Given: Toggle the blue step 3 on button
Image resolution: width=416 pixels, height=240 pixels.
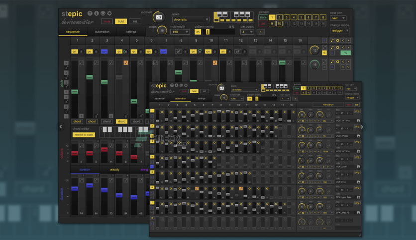Looking at the screenshot, I should pos(104,52).
